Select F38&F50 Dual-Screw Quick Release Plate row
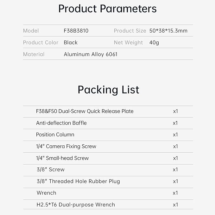215x215 pixels. coord(85,111)
